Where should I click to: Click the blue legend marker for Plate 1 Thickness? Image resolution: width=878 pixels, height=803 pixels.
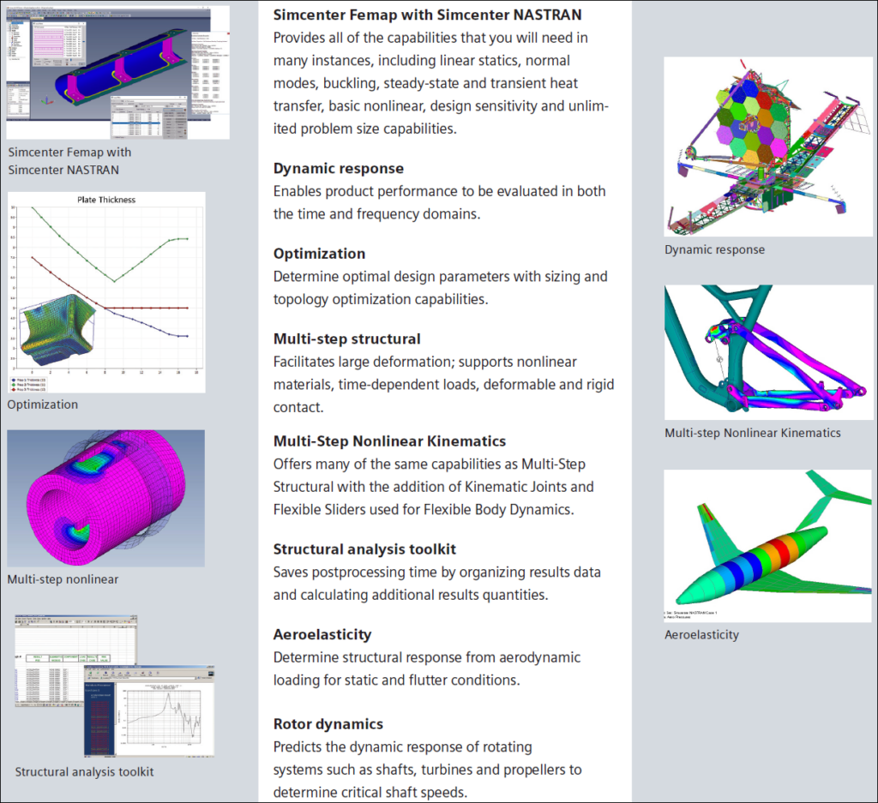[x=14, y=380]
